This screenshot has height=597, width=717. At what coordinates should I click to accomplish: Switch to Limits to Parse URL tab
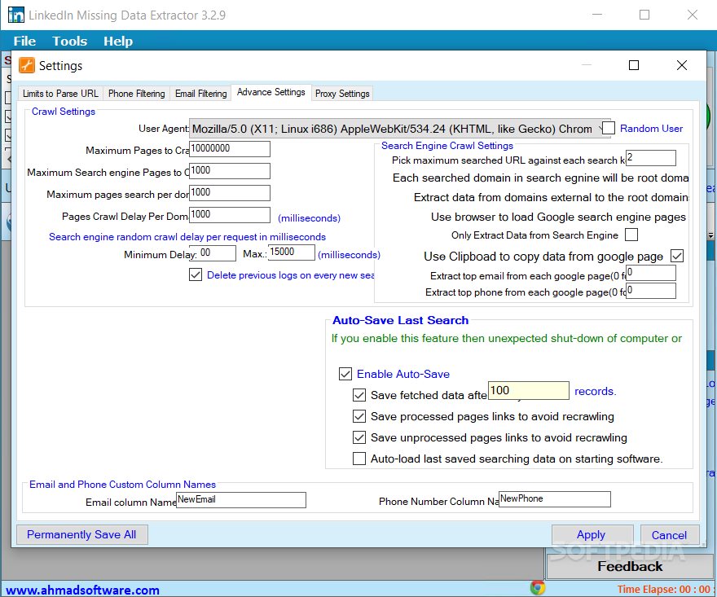click(x=60, y=93)
